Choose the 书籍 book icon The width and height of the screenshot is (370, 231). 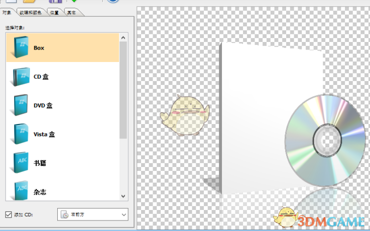click(22, 162)
